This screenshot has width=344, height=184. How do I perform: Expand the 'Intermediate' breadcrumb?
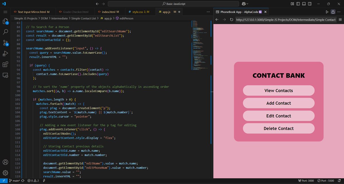point(60,18)
